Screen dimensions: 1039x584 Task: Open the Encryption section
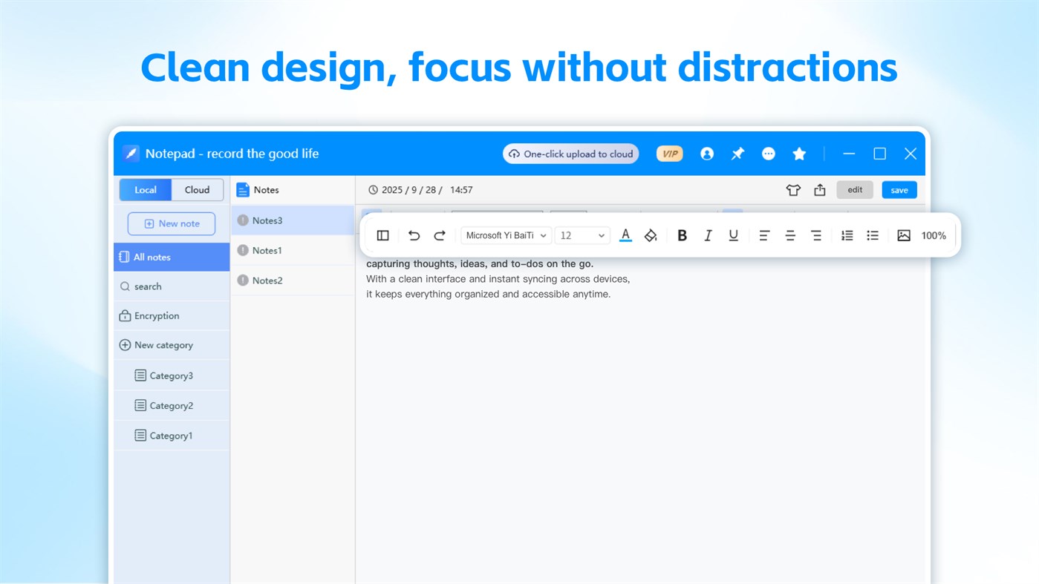coord(172,316)
